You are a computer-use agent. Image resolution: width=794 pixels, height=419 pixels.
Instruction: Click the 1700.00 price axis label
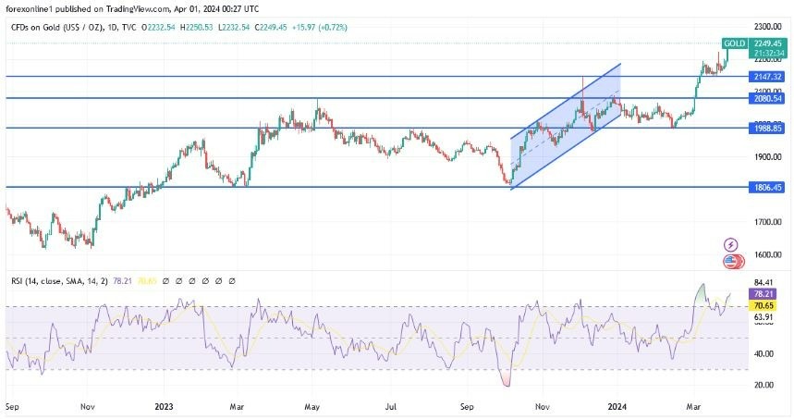pyautogui.click(x=768, y=222)
